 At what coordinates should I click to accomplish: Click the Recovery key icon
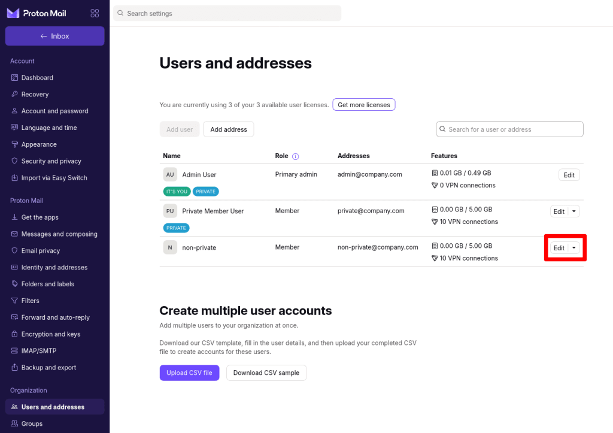[x=14, y=94]
